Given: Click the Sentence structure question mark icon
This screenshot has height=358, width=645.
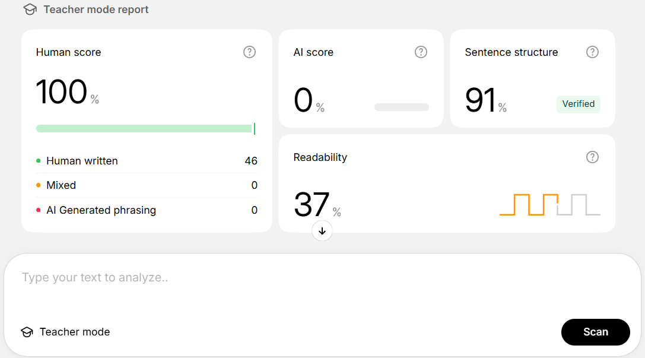Looking at the screenshot, I should [x=592, y=52].
